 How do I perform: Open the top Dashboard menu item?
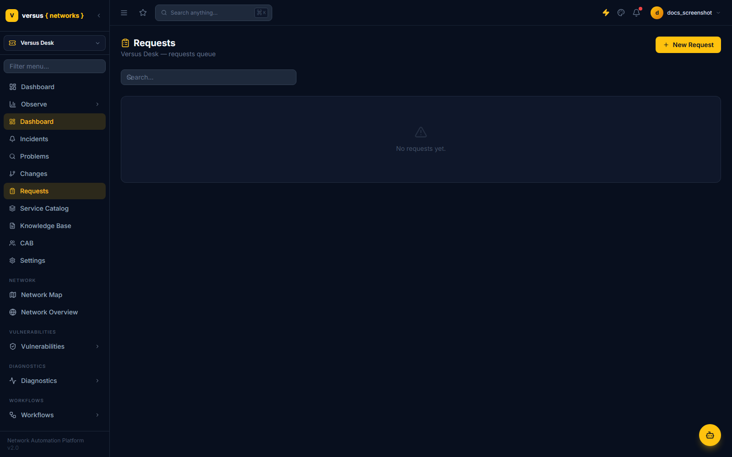(54, 87)
